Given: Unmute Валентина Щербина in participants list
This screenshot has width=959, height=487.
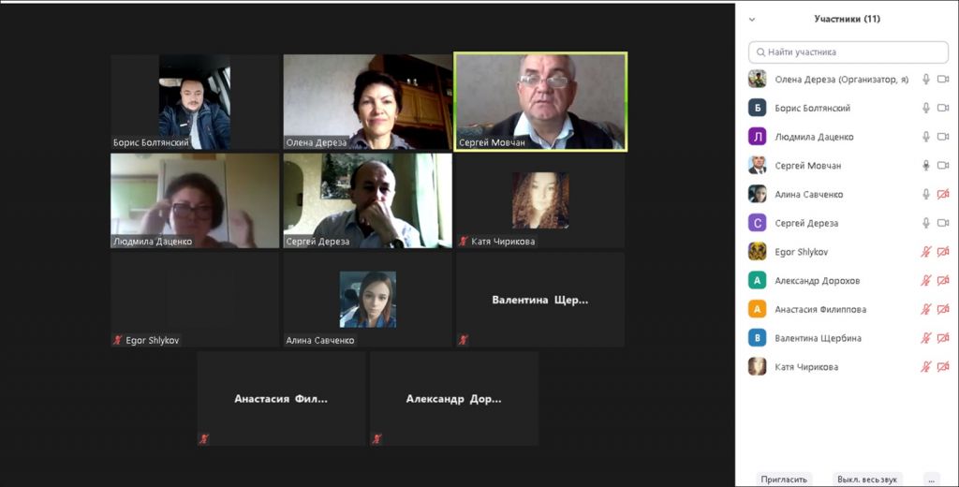Looking at the screenshot, I should click(x=926, y=338).
